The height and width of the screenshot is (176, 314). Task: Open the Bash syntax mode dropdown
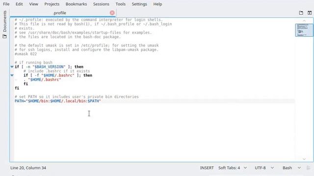(x=291, y=168)
